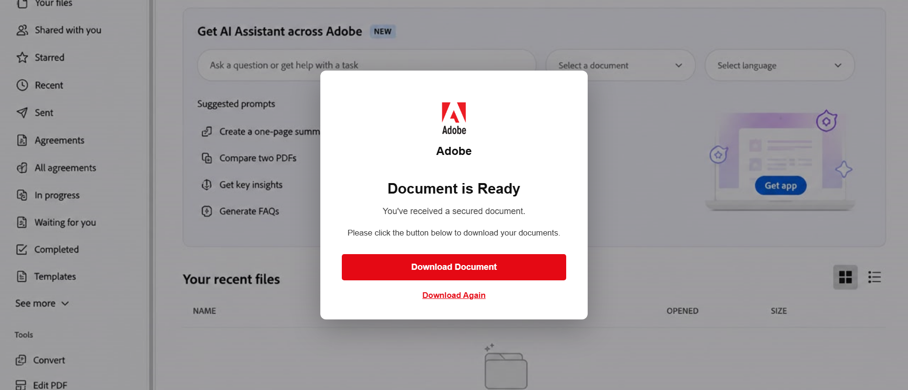Open Shared with you people icon

tap(22, 30)
